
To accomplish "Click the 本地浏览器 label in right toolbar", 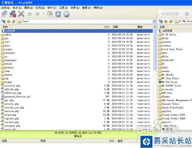I will [170, 14].
